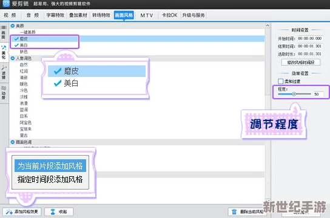The height and width of the screenshot is (218, 330).
Task: Select the 肤色 style
Action: [x=24, y=51]
